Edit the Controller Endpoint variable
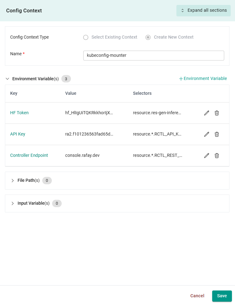Viewport: 235px width, 305px height. click(x=207, y=156)
